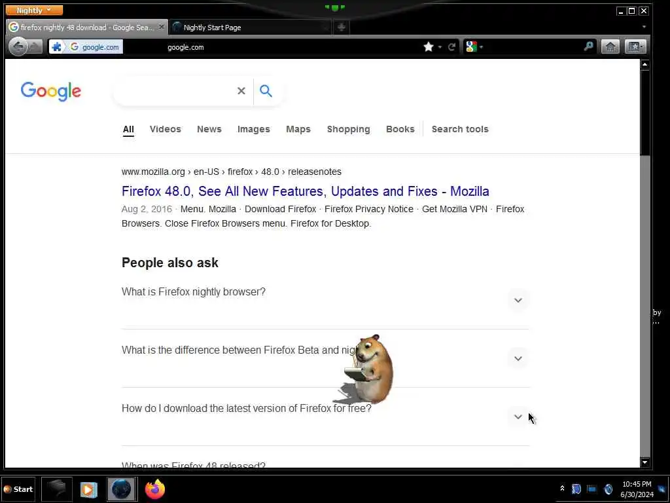670x503 pixels.
Task: Open the Home page button
Action: click(610, 47)
